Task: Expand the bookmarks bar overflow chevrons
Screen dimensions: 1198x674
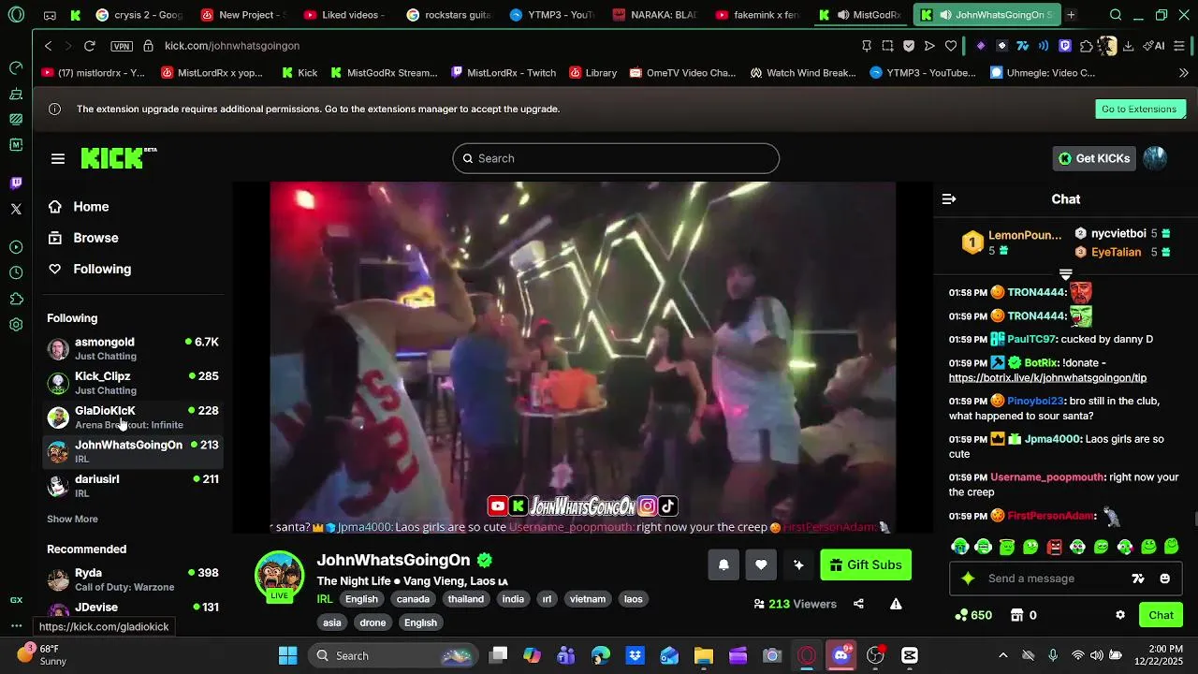Action: (1184, 72)
